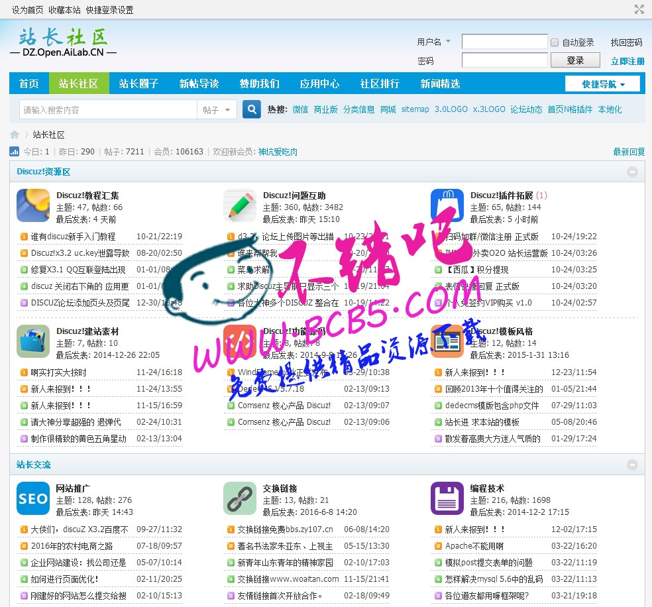Click the magnifier search button

tap(252, 109)
